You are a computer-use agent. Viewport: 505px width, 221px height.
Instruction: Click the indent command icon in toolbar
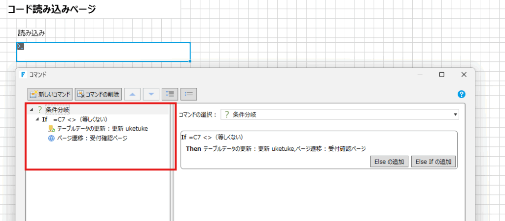170,94
